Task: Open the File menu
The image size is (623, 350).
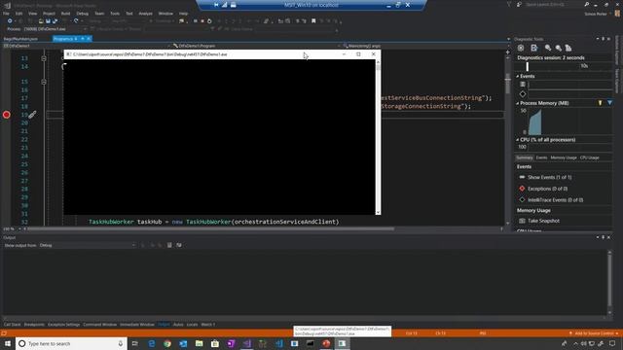Action: pyautogui.click(x=6, y=14)
